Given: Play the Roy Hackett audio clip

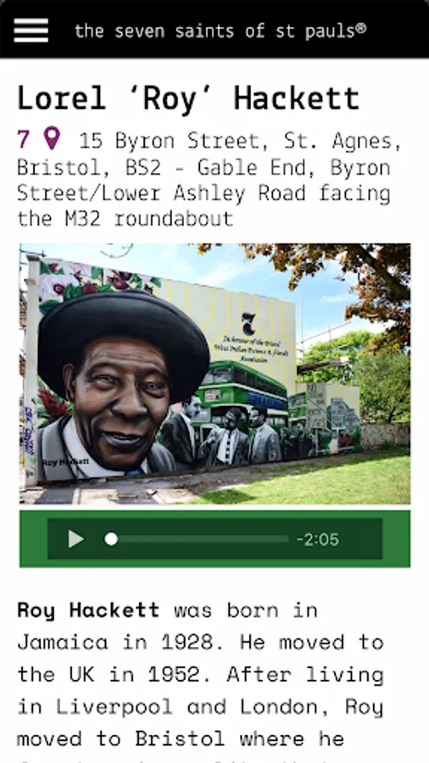Looking at the screenshot, I should pos(75,538).
